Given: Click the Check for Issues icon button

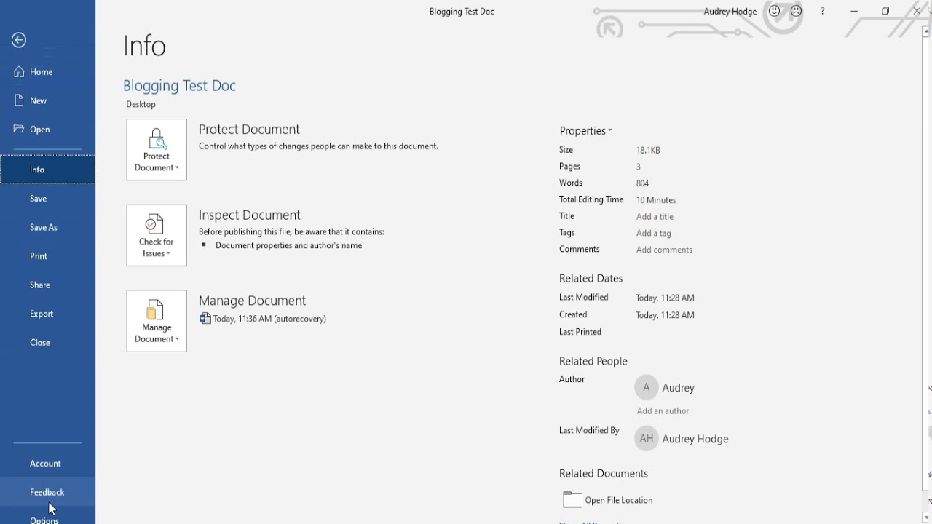Looking at the screenshot, I should tap(157, 235).
